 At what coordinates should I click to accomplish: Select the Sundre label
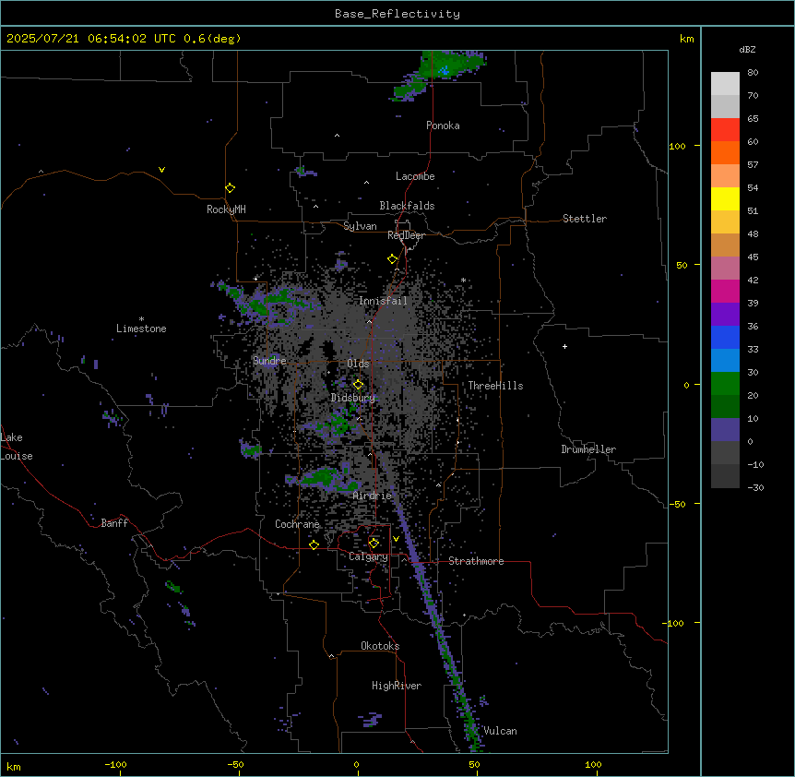pos(269,361)
